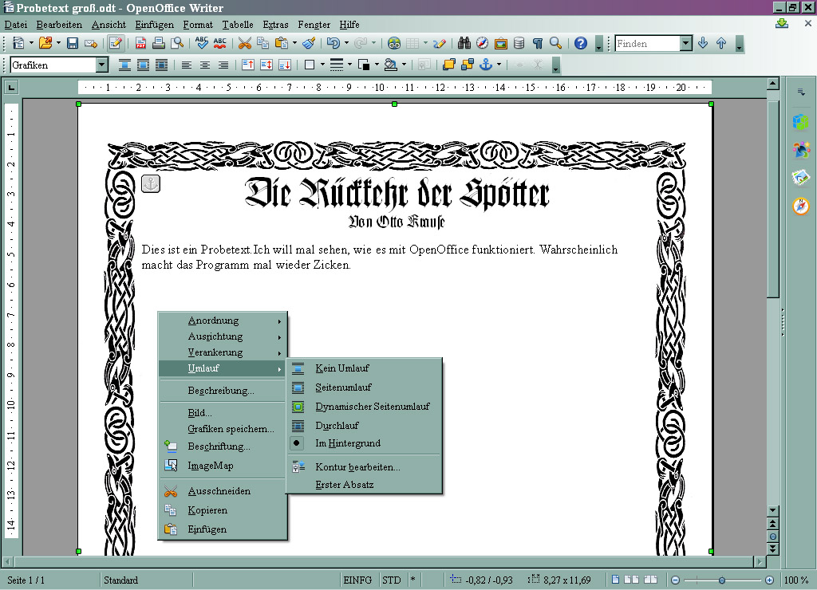Viewport: 817px width, 590px height.
Task: Open the Print dialog icon
Action: tap(158, 44)
